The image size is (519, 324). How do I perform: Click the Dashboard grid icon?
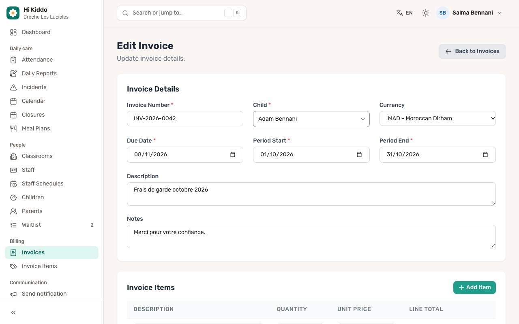(13, 32)
